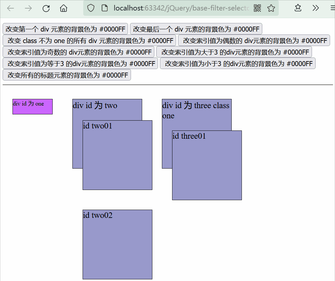
Task: Open the tracking protection shield
Action: click(x=91, y=8)
